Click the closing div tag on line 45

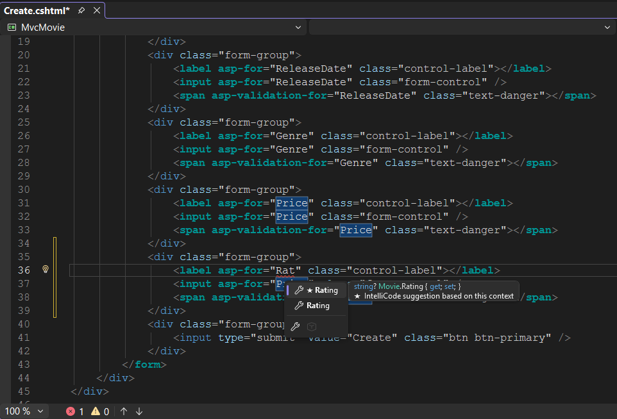[x=90, y=391]
